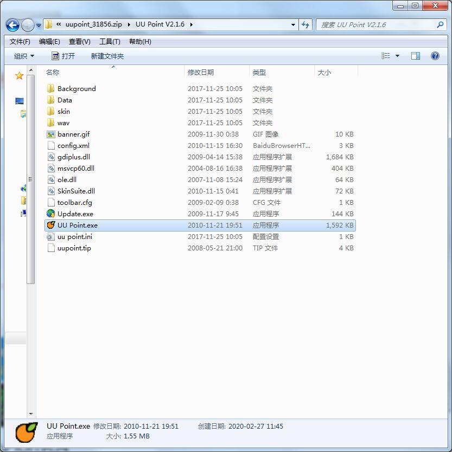
Task: Sort by 修改日期 column header
Action: [x=201, y=73]
